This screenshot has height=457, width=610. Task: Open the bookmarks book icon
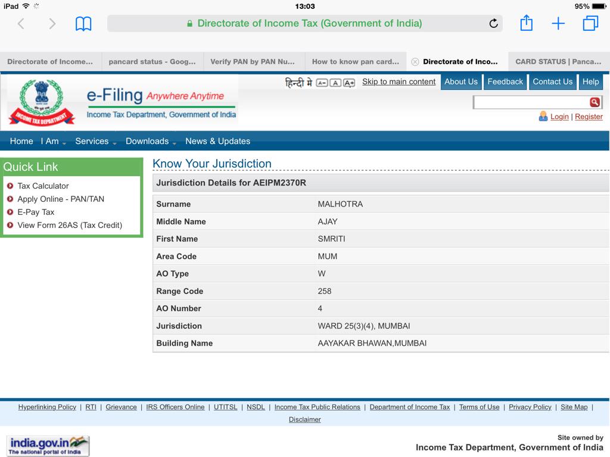point(83,24)
